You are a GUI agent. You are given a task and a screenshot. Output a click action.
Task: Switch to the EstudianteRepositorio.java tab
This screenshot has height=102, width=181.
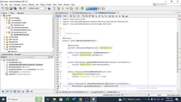(x=83, y=13)
